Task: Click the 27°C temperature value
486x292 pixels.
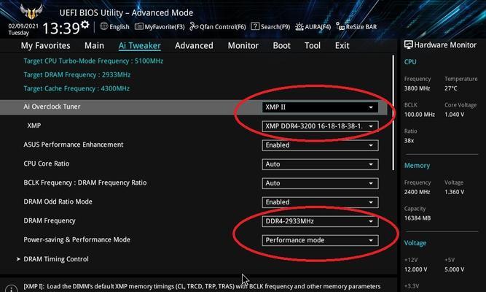Action: point(451,88)
